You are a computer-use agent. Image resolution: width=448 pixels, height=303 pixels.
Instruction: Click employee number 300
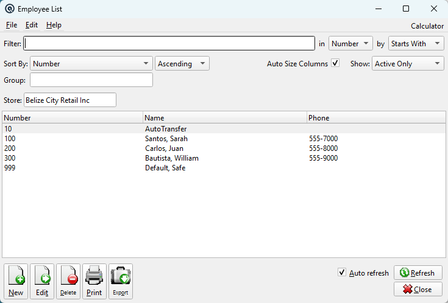(x=10, y=158)
